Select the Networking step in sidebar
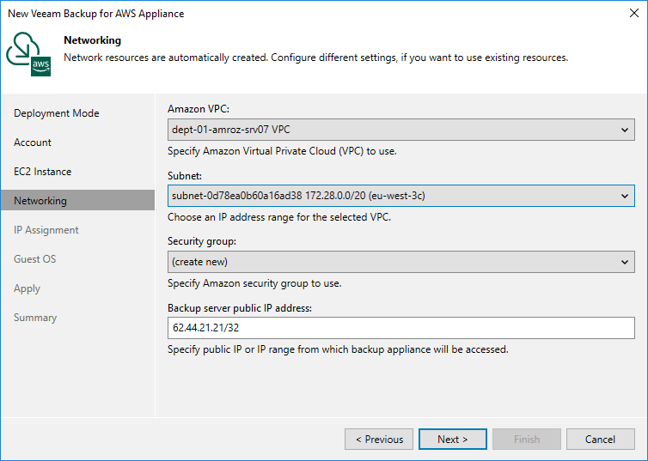Image resolution: width=648 pixels, height=461 pixels. pyautogui.click(x=40, y=201)
